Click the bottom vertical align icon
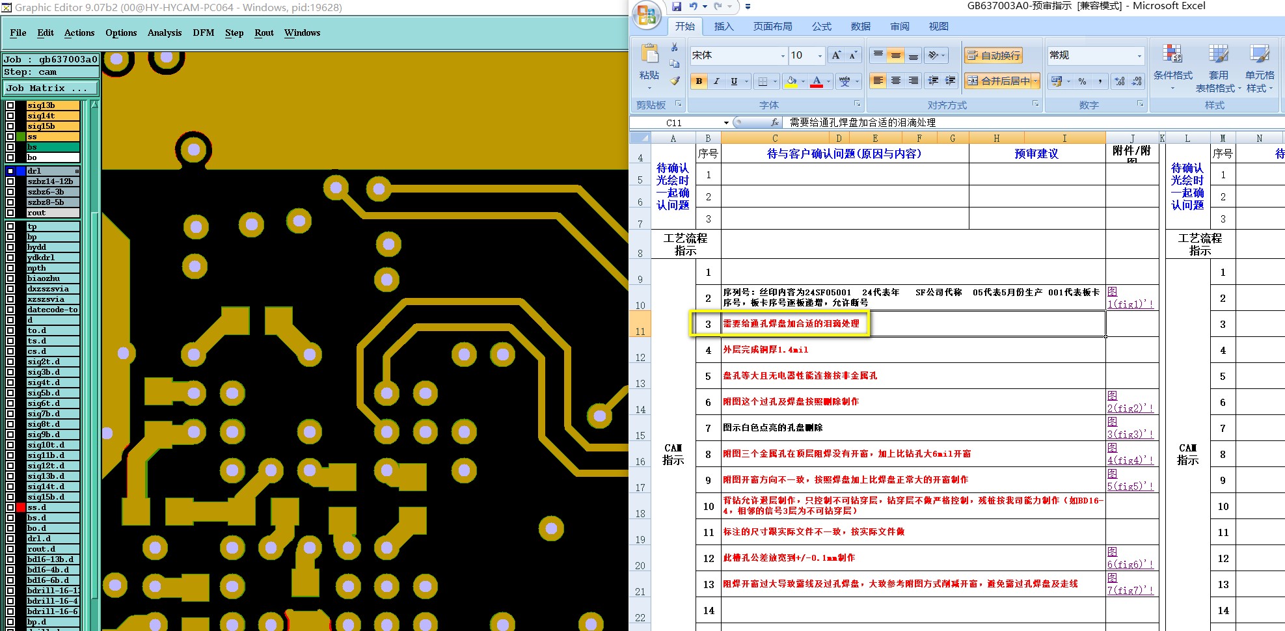 coord(913,55)
